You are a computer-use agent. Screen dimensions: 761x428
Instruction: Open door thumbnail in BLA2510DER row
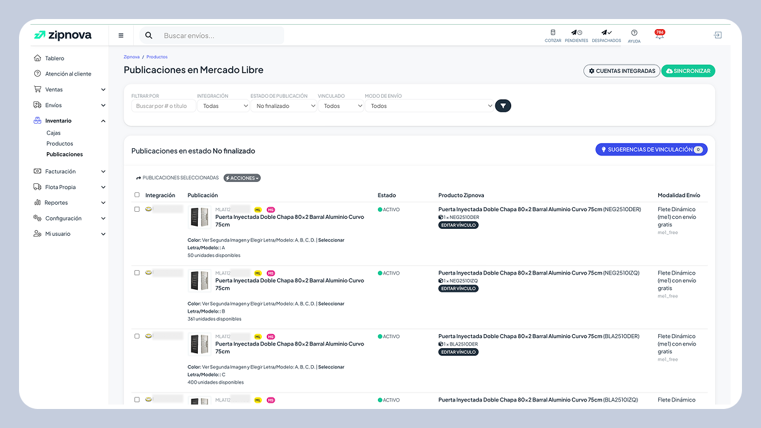(x=200, y=344)
